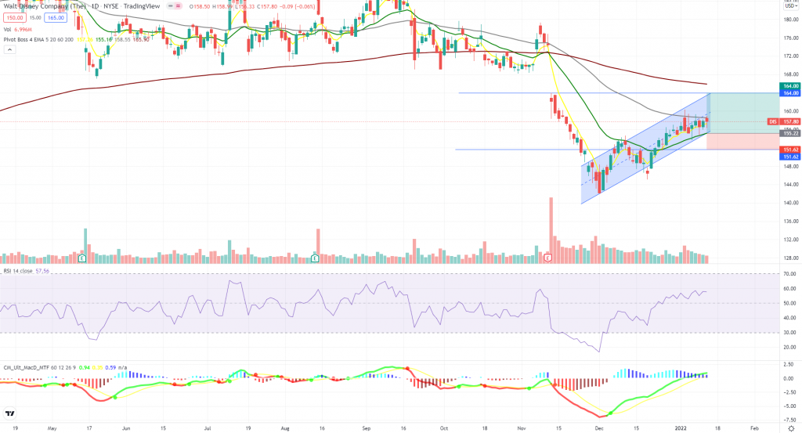Open chart settings gear on the time axis
Viewport: 802px width, 433px height.
791,428
